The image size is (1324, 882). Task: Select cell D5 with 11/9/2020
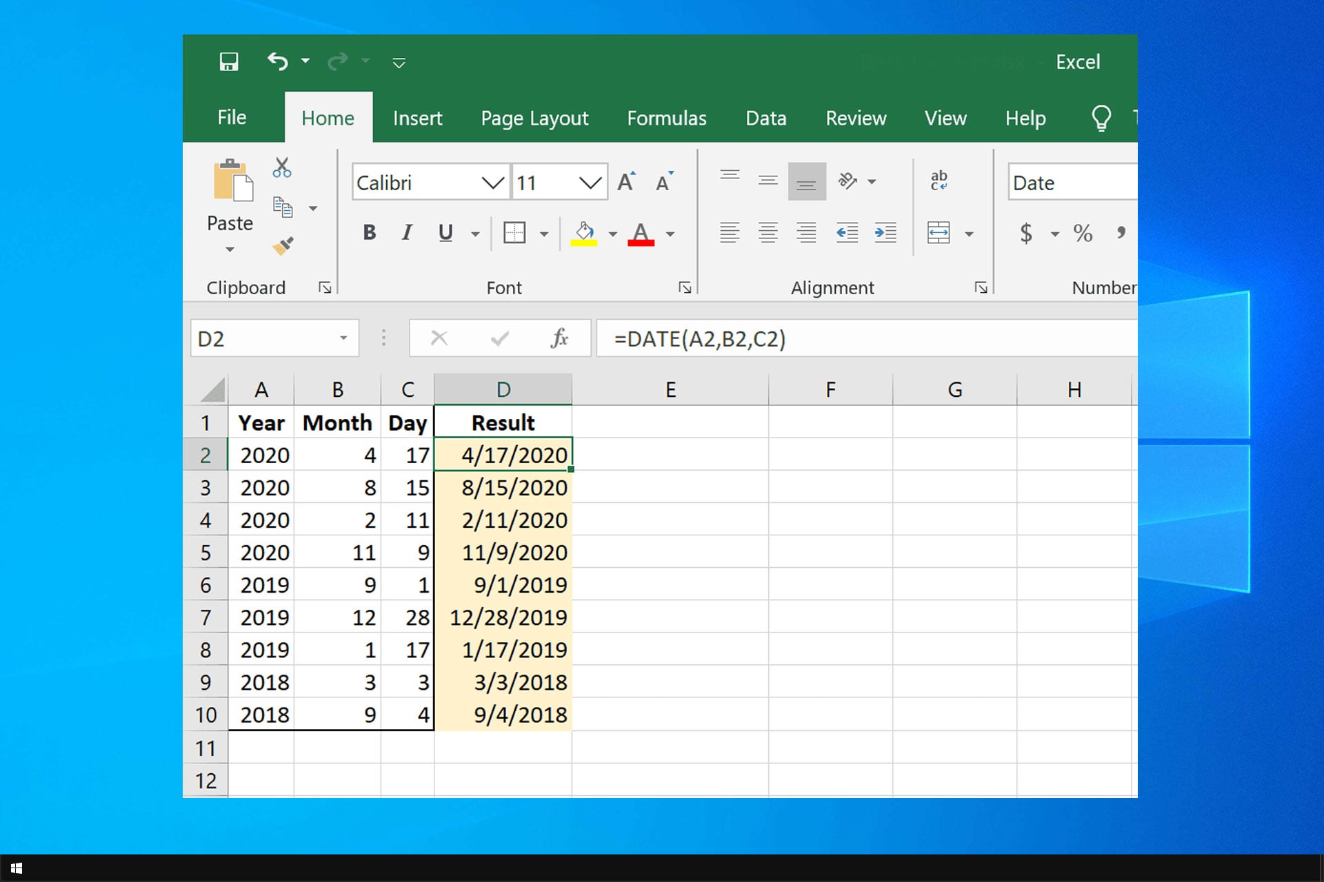[x=503, y=553]
